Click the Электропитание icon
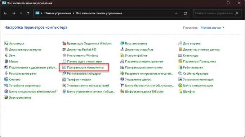245x137 pixels. 6,98
